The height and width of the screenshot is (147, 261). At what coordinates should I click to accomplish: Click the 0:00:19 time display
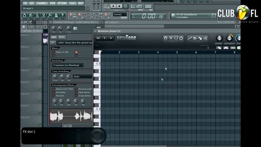point(148,16)
